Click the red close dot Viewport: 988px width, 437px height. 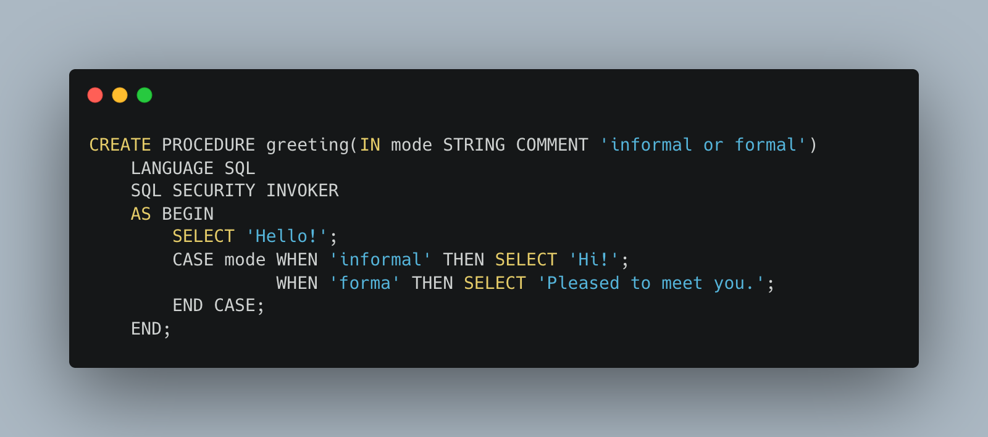click(x=95, y=95)
